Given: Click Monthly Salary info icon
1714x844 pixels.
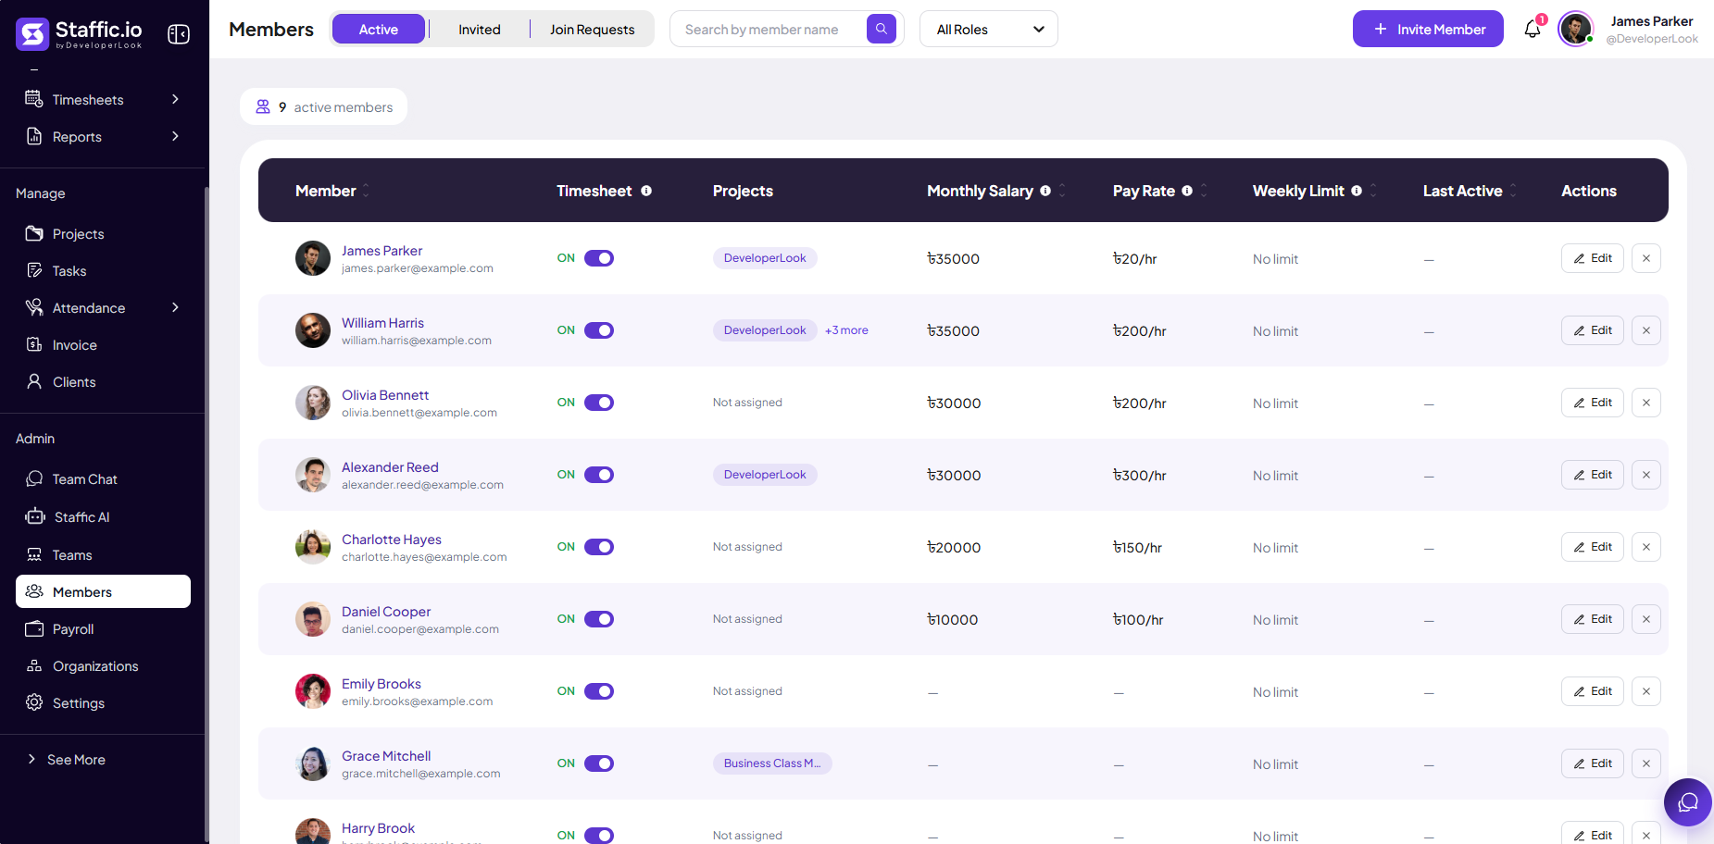Looking at the screenshot, I should [1045, 191].
